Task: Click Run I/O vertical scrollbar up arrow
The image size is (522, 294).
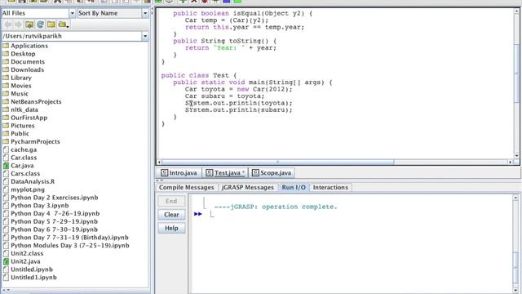Action: tap(515, 198)
